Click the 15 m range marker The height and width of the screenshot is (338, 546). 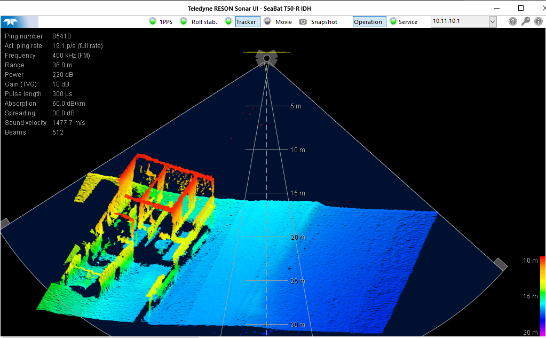click(x=298, y=193)
